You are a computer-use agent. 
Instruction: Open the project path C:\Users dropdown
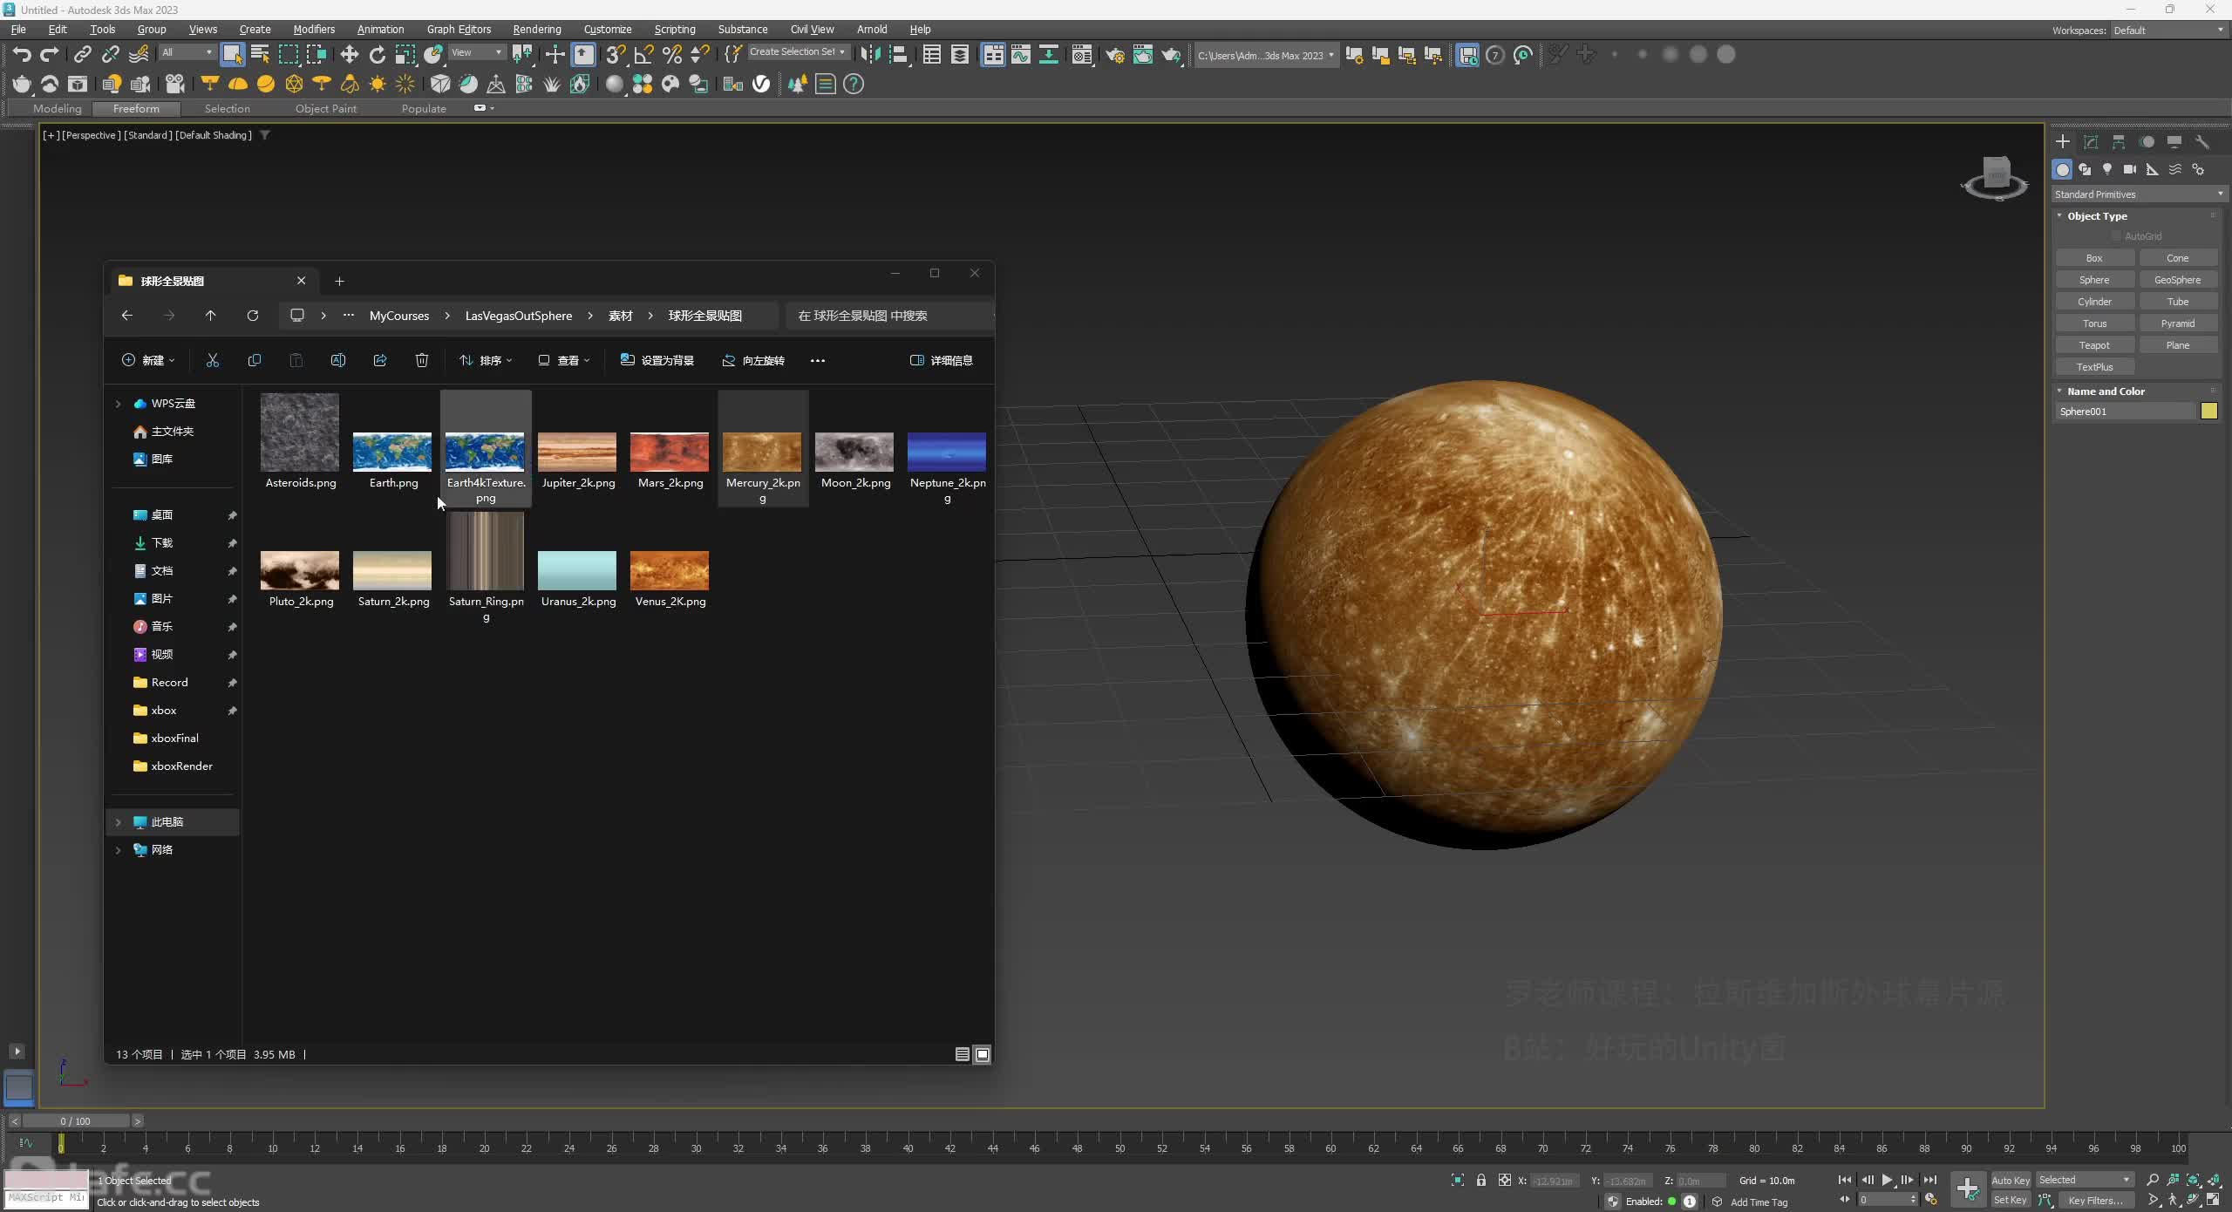[1265, 55]
